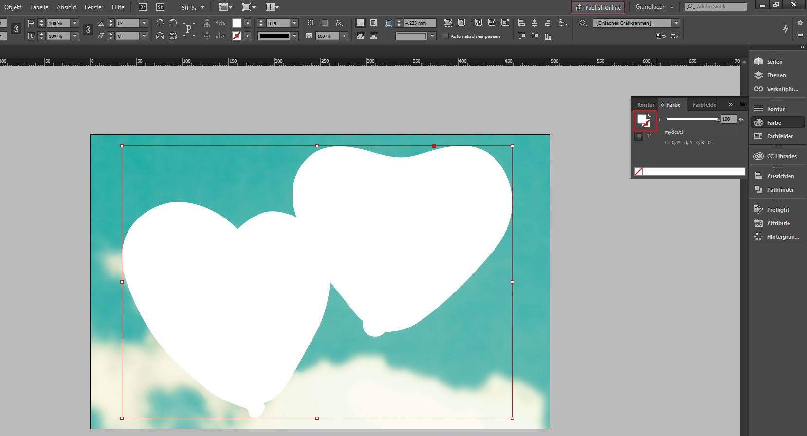Open vertical scale percentage dropdown
Viewport: 807px width, 436px height.
tap(75, 36)
